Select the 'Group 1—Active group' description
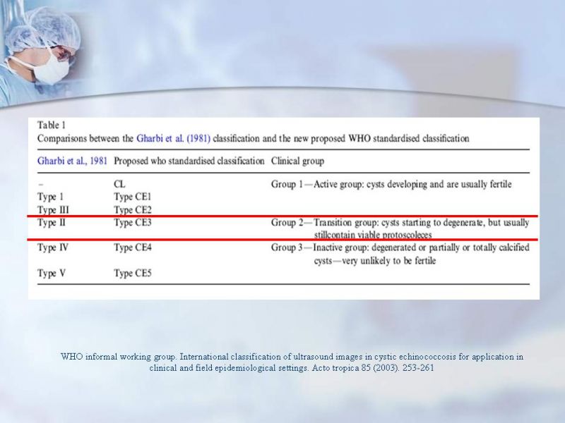This screenshot has width=565, height=423. (391, 184)
